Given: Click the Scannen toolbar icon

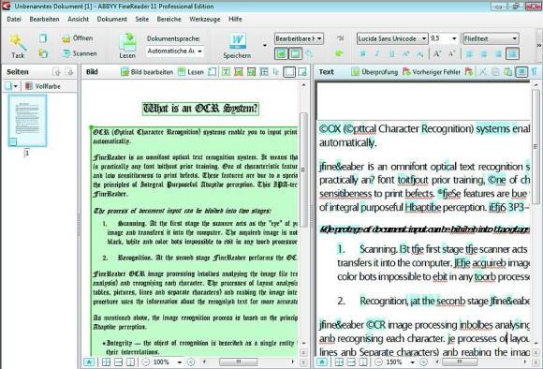Looking at the screenshot, I should [x=66, y=53].
